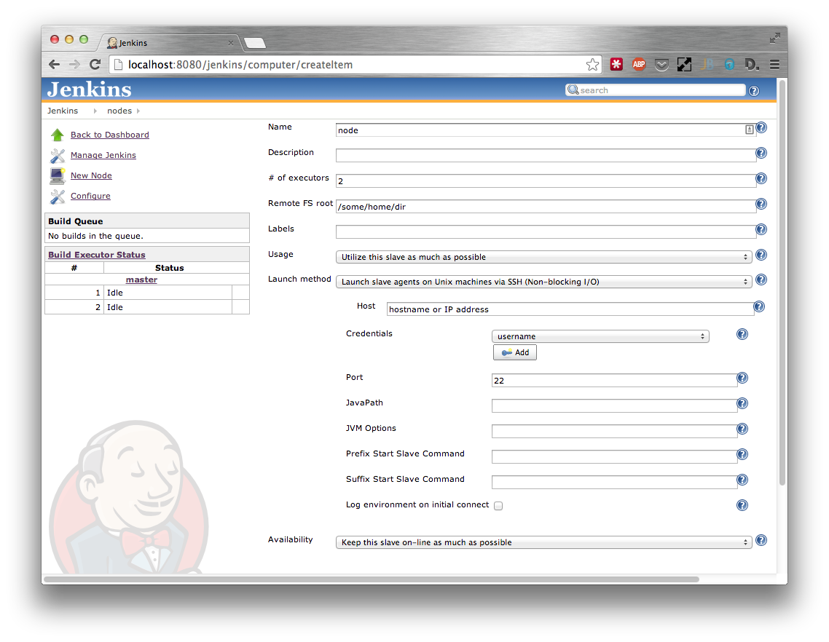Open the Configure link
829x642 pixels.
pyautogui.click(x=90, y=196)
